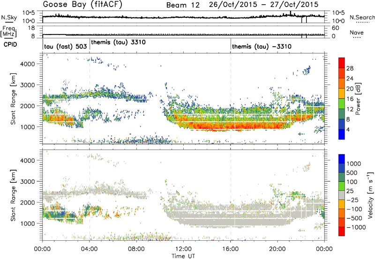Click "Slant Range [km]" label of power panel
Image resolution: width=375 pixels, height=259 pixels.
(x=13, y=99)
